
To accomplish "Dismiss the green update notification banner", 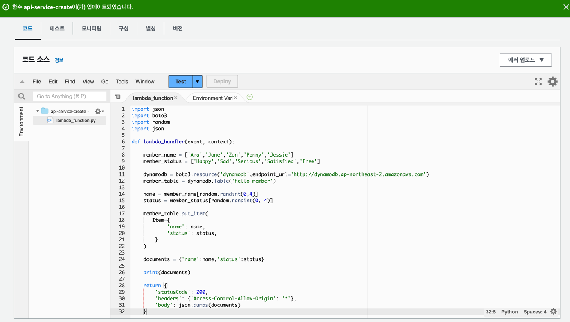I will [x=566, y=7].
